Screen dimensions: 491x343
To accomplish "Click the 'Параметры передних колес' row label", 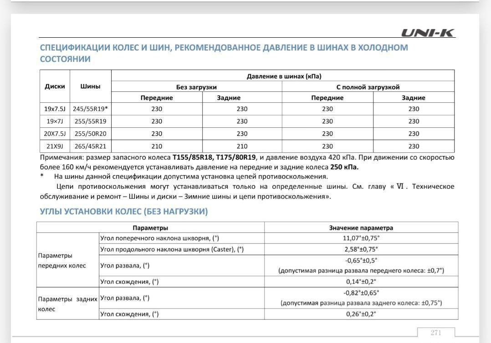I will click(x=61, y=260).
